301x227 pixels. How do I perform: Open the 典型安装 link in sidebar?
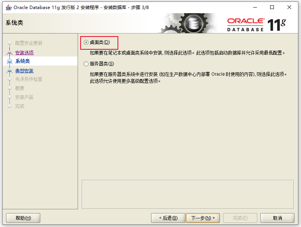tap(24, 71)
